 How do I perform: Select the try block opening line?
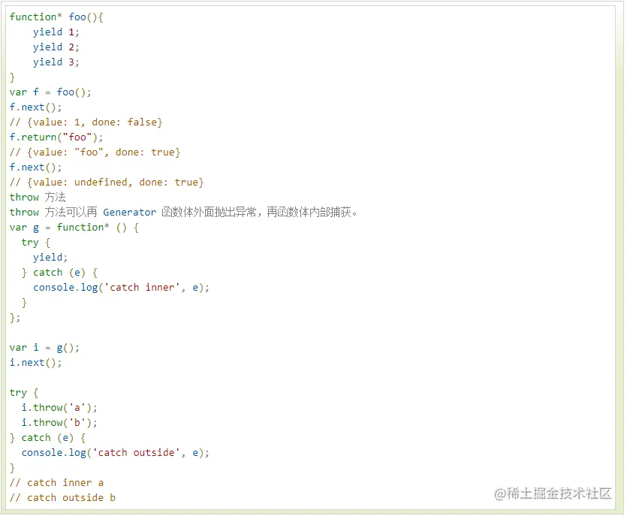click(x=30, y=242)
